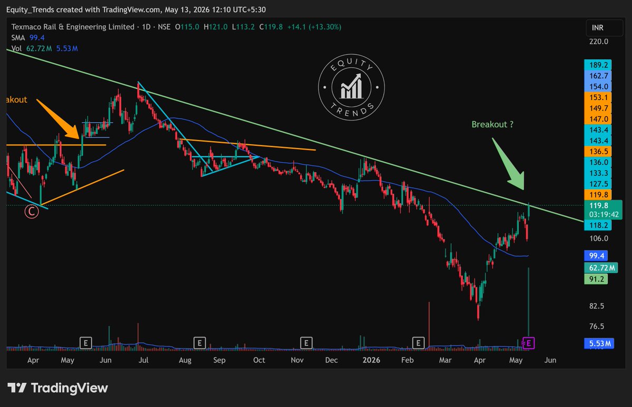
Task: Click the 106.0 price scale value
Action: [599, 238]
